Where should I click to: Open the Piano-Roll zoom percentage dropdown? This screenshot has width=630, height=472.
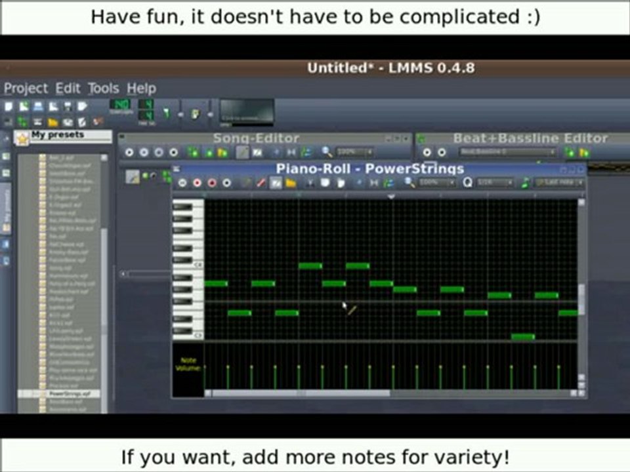[438, 183]
